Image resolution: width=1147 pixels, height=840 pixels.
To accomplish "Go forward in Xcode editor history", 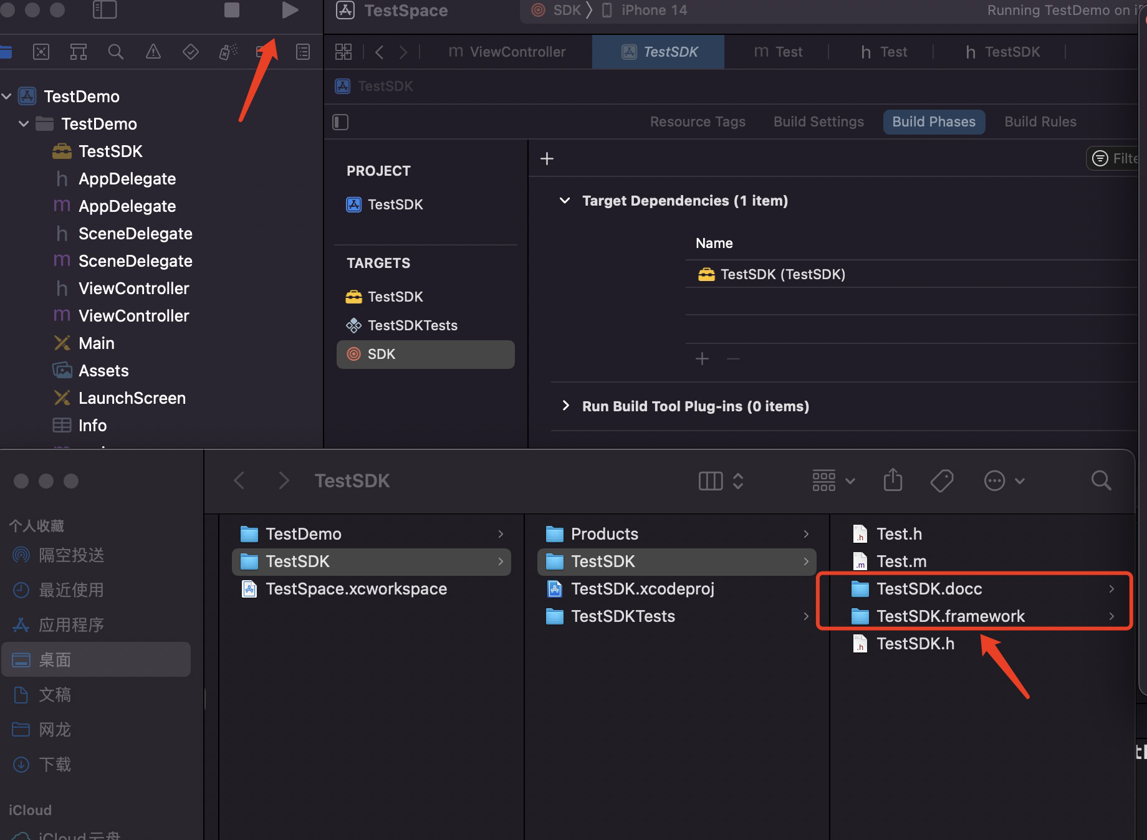I will click(403, 52).
